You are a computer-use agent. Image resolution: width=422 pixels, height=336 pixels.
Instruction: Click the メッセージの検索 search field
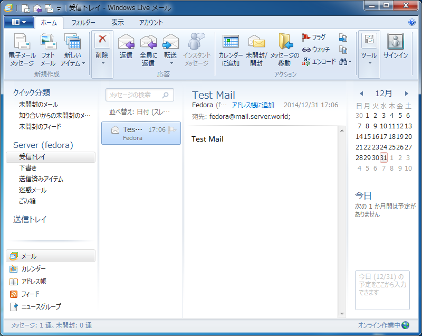(140, 95)
